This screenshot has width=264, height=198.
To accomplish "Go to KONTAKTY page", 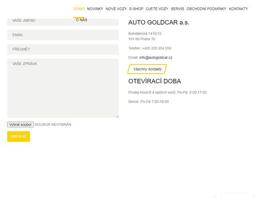I will click(x=238, y=9).
